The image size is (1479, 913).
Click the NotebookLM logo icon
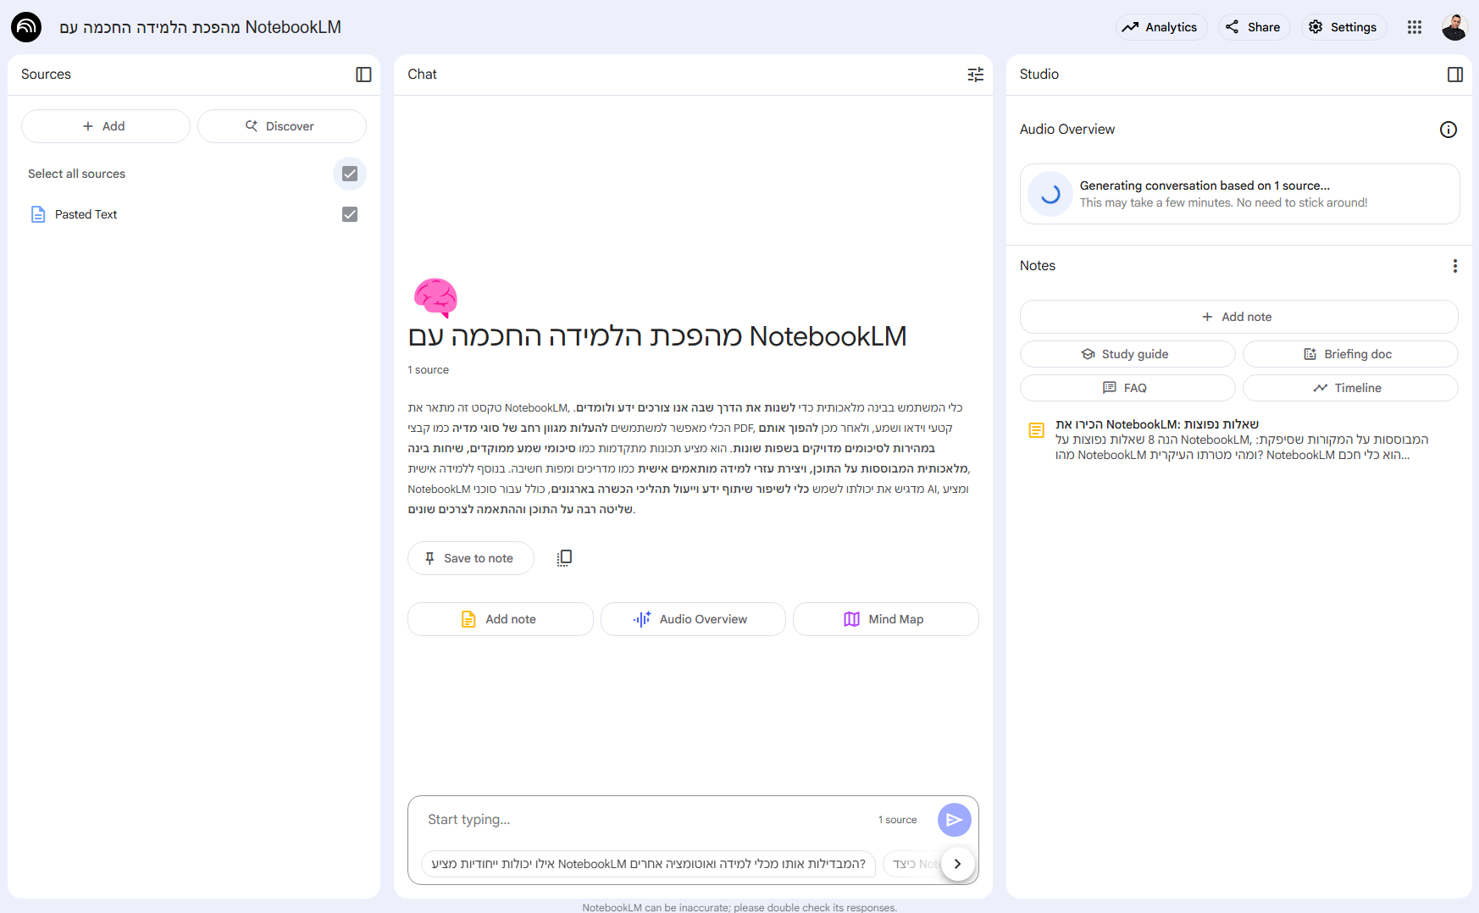point(26,27)
